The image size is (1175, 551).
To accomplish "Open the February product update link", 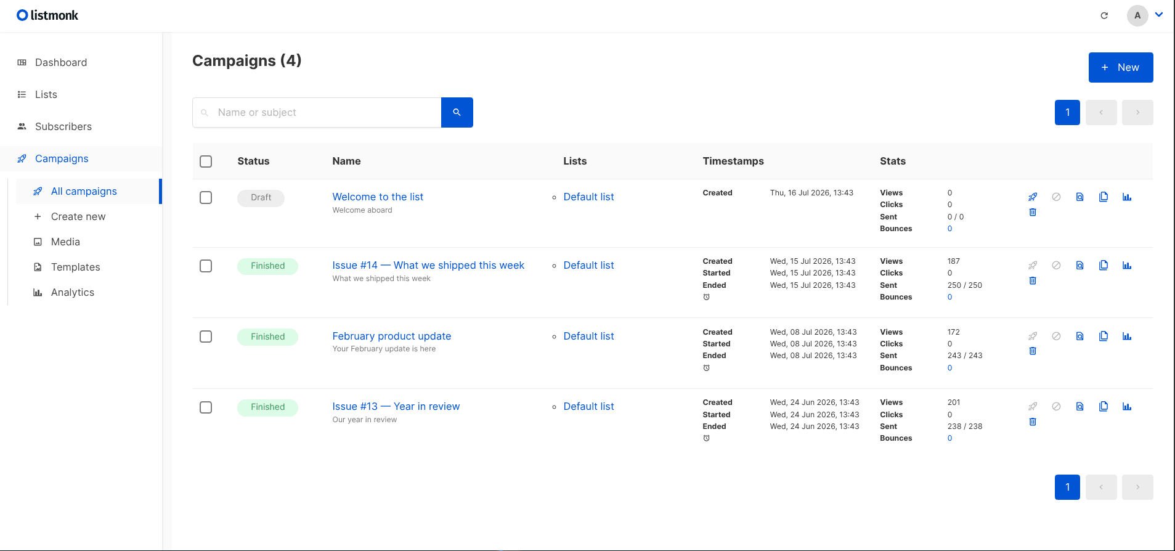I will pyautogui.click(x=392, y=336).
